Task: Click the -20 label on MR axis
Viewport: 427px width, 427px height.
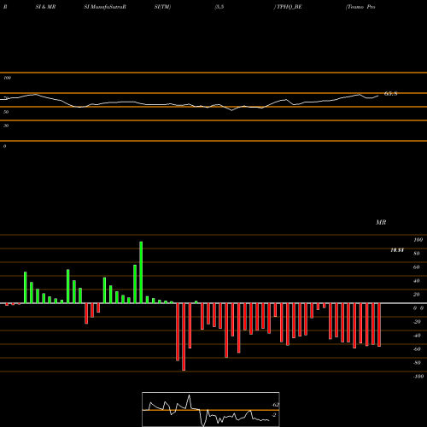Action: (417, 322)
